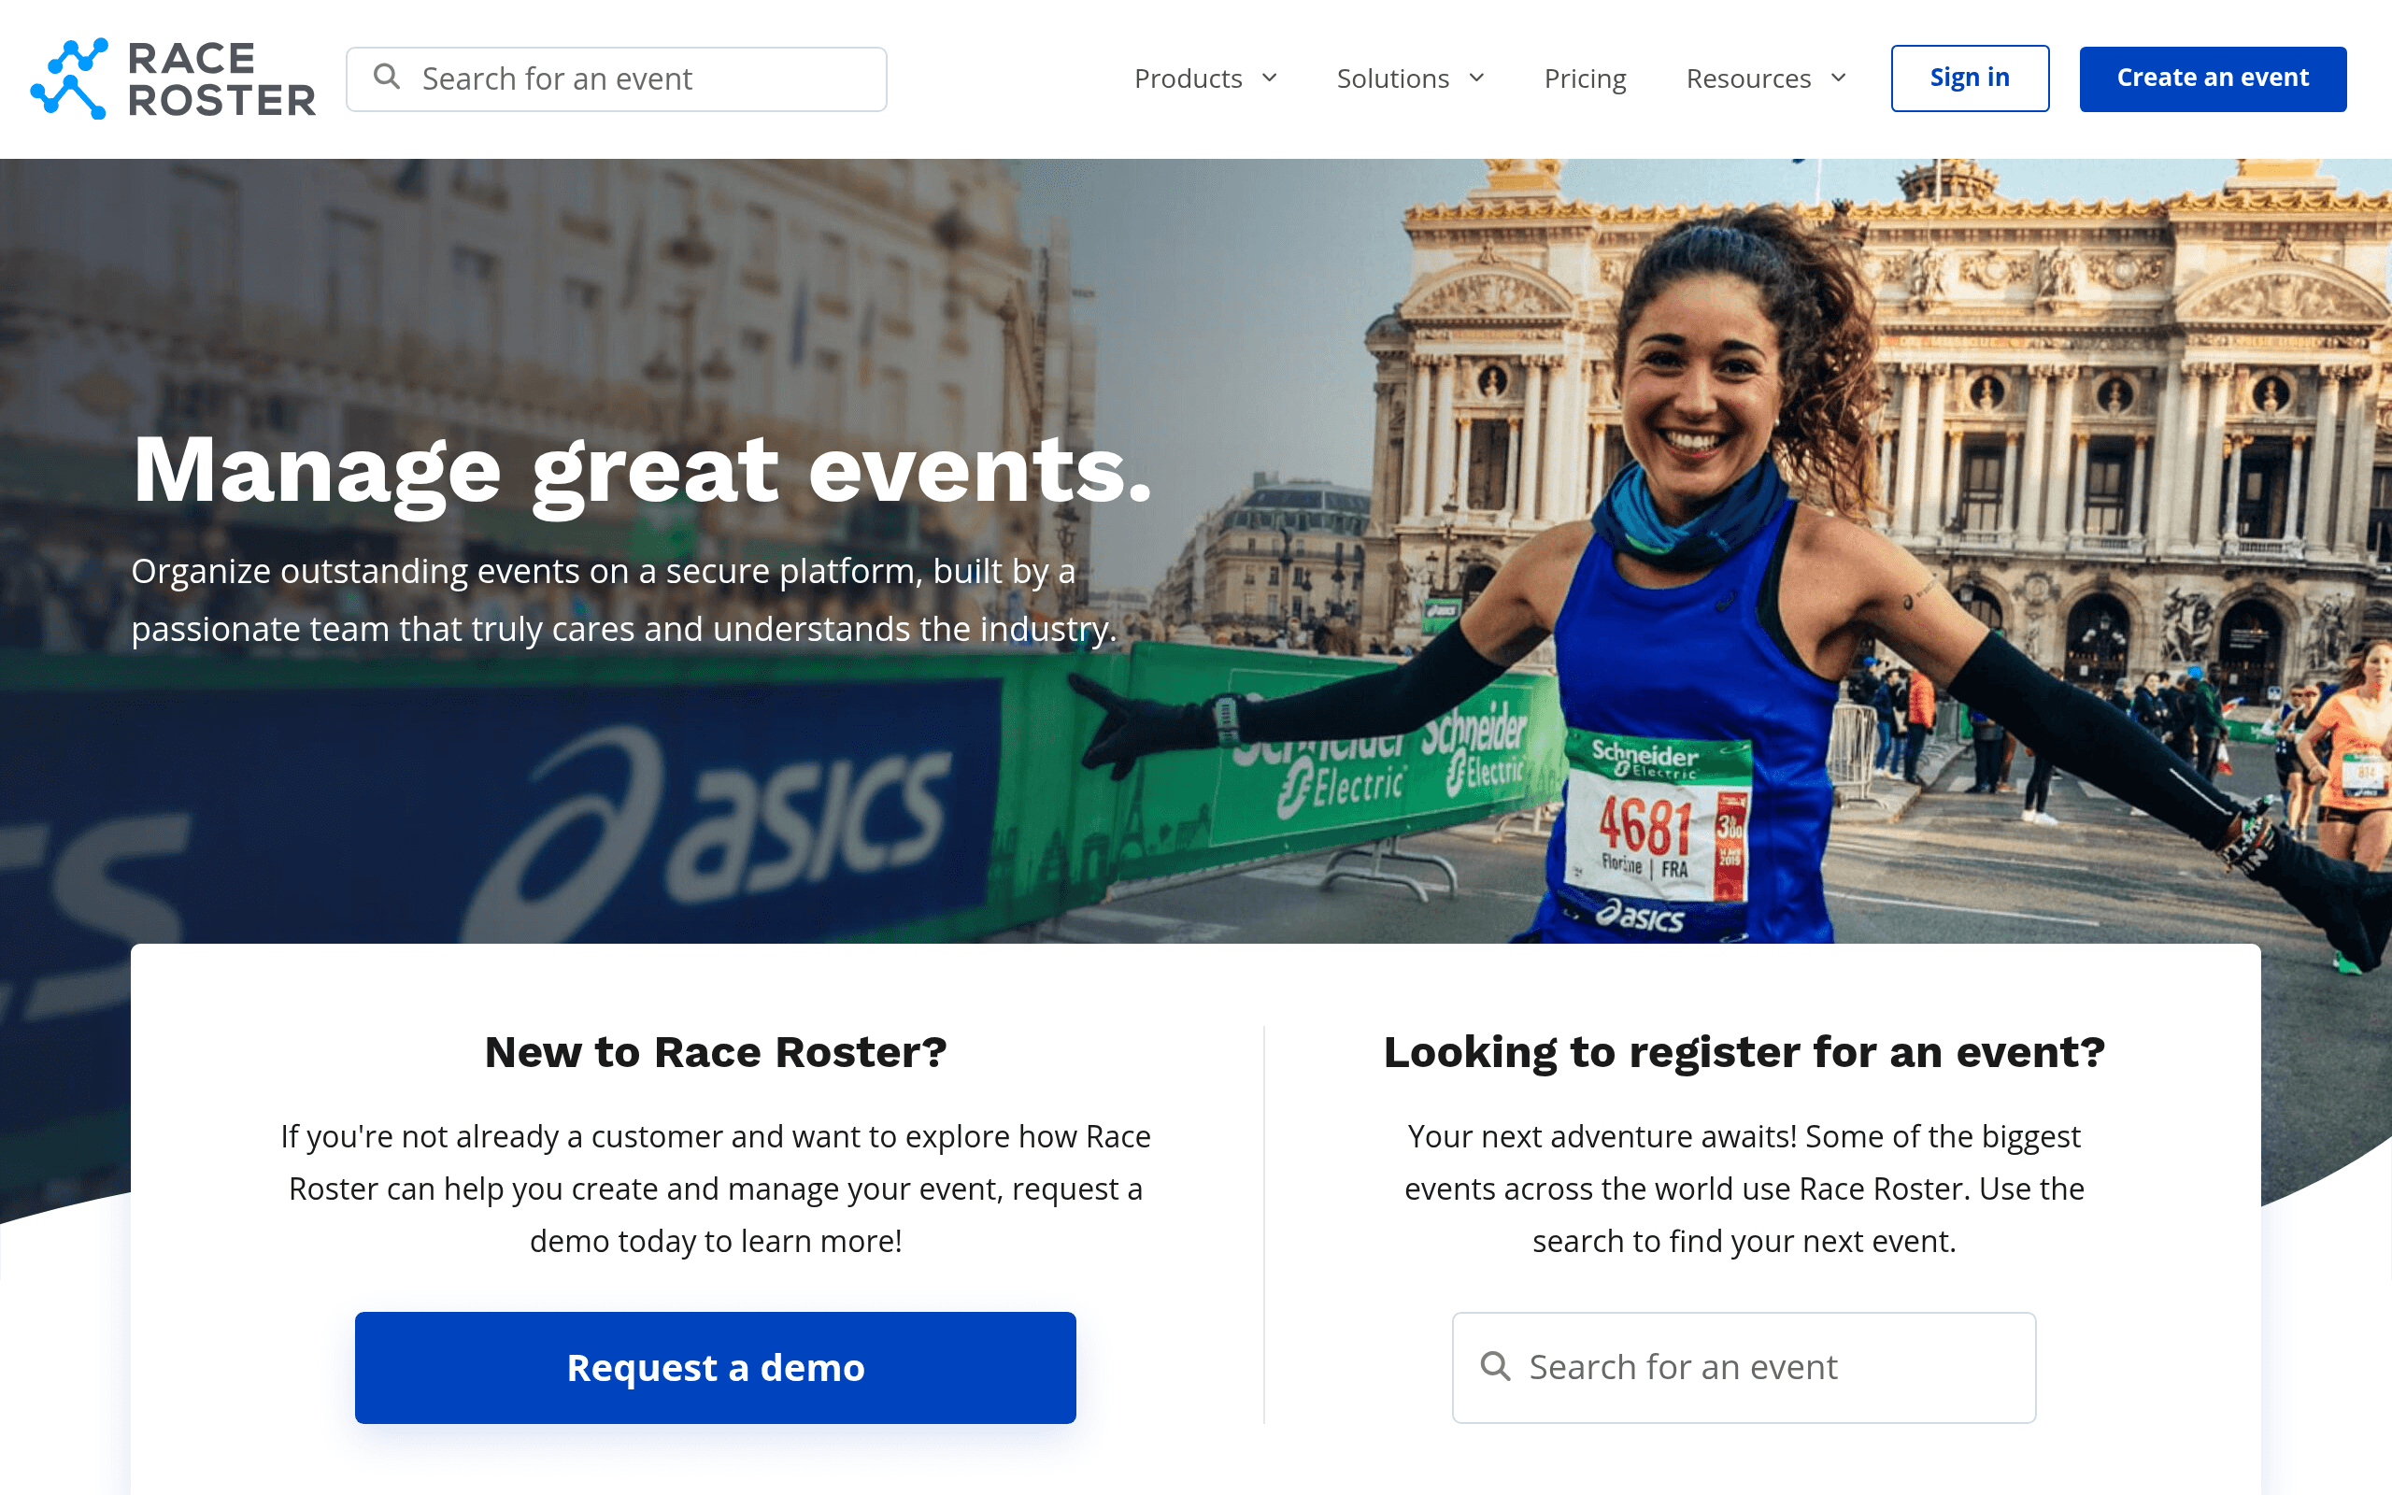Open the Products menu
The width and height of the screenshot is (2392, 1495).
(1205, 78)
